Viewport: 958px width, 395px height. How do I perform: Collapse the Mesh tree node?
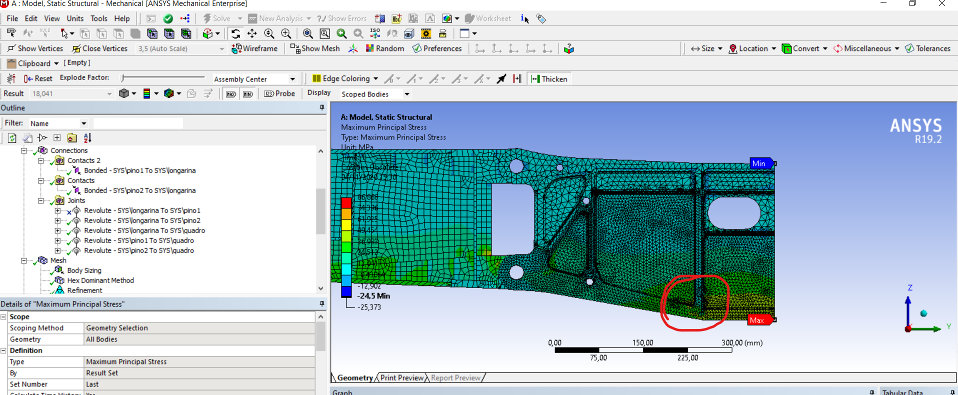(x=23, y=260)
